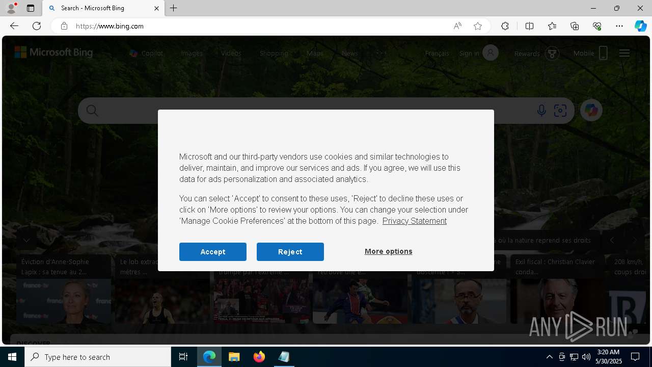Open the News tab on Bing
This screenshot has height=367, width=652.
pyautogui.click(x=349, y=53)
